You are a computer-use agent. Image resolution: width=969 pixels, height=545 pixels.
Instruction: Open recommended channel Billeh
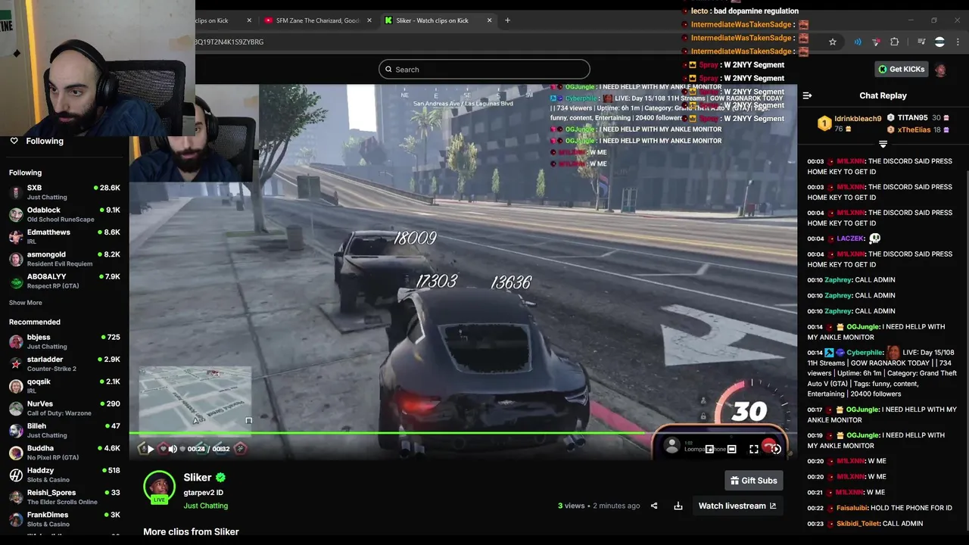coord(64,431)
